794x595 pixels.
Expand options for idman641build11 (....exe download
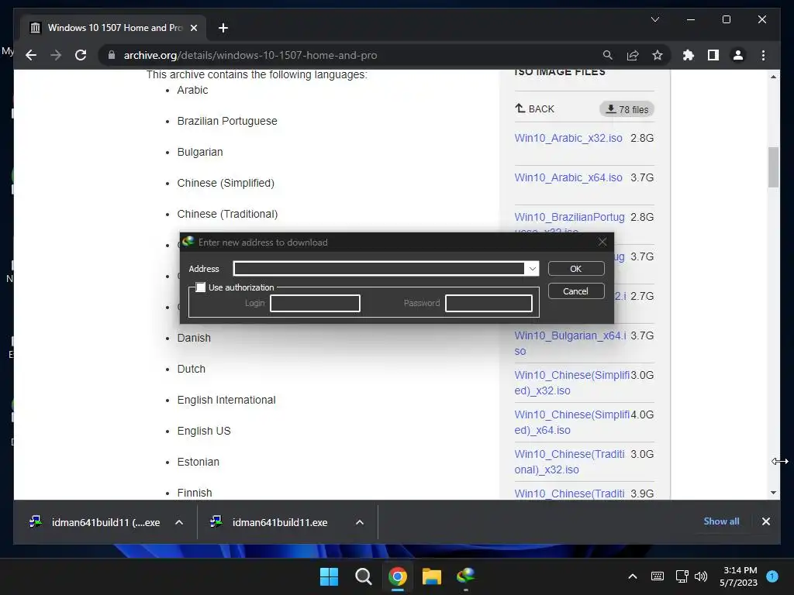[x=179, y=522]
